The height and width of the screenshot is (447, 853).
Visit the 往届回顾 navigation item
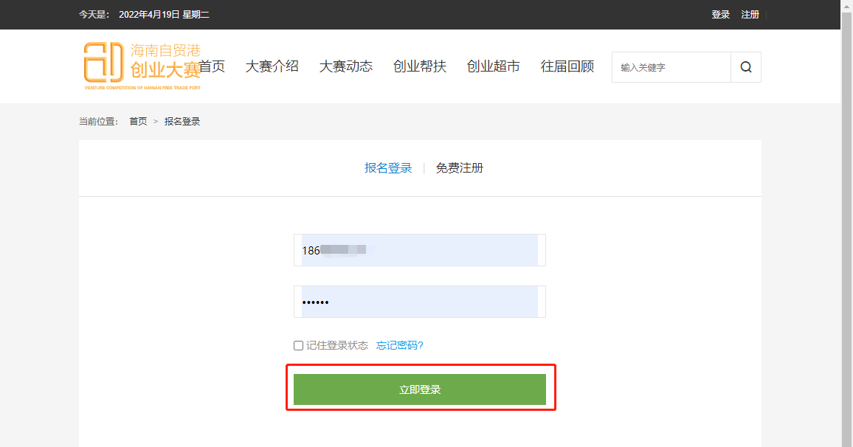(567, 66)
